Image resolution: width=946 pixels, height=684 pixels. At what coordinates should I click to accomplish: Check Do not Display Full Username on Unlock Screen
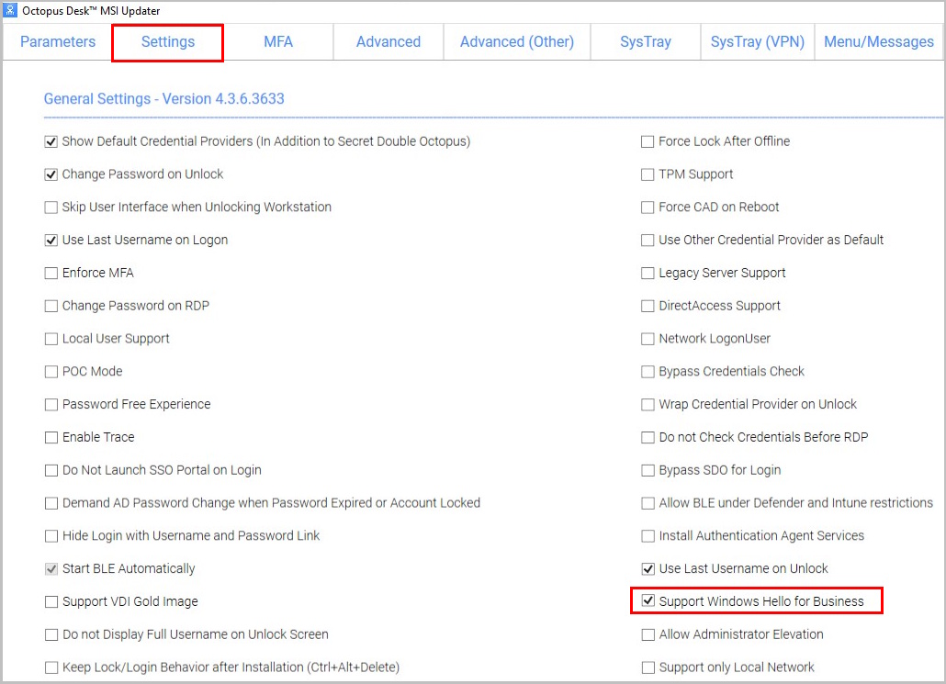[x=51, y=635]
